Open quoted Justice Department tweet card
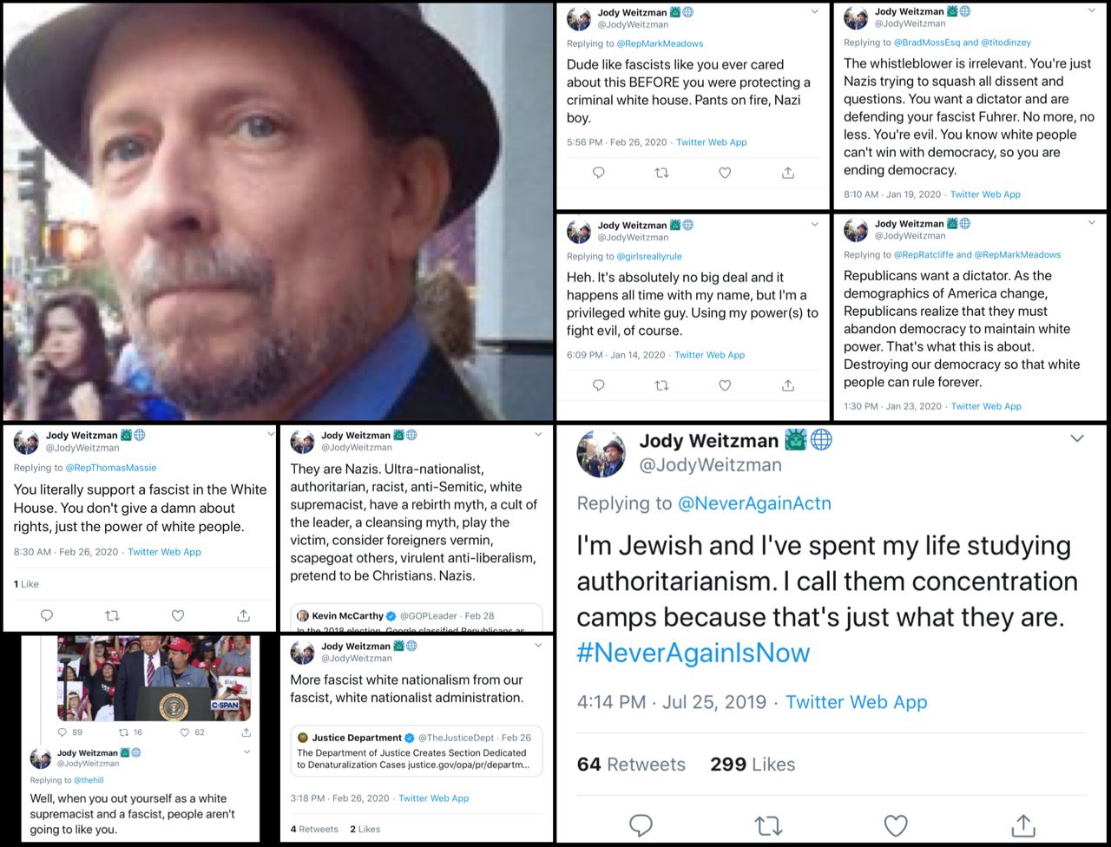 417,751
